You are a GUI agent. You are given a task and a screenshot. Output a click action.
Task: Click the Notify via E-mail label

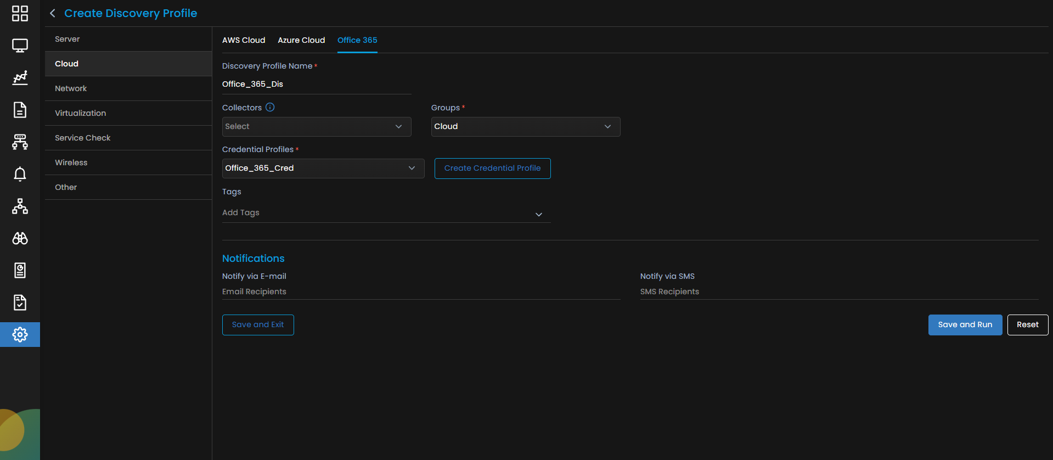254,276
